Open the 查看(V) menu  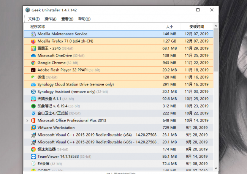point(67,19)
